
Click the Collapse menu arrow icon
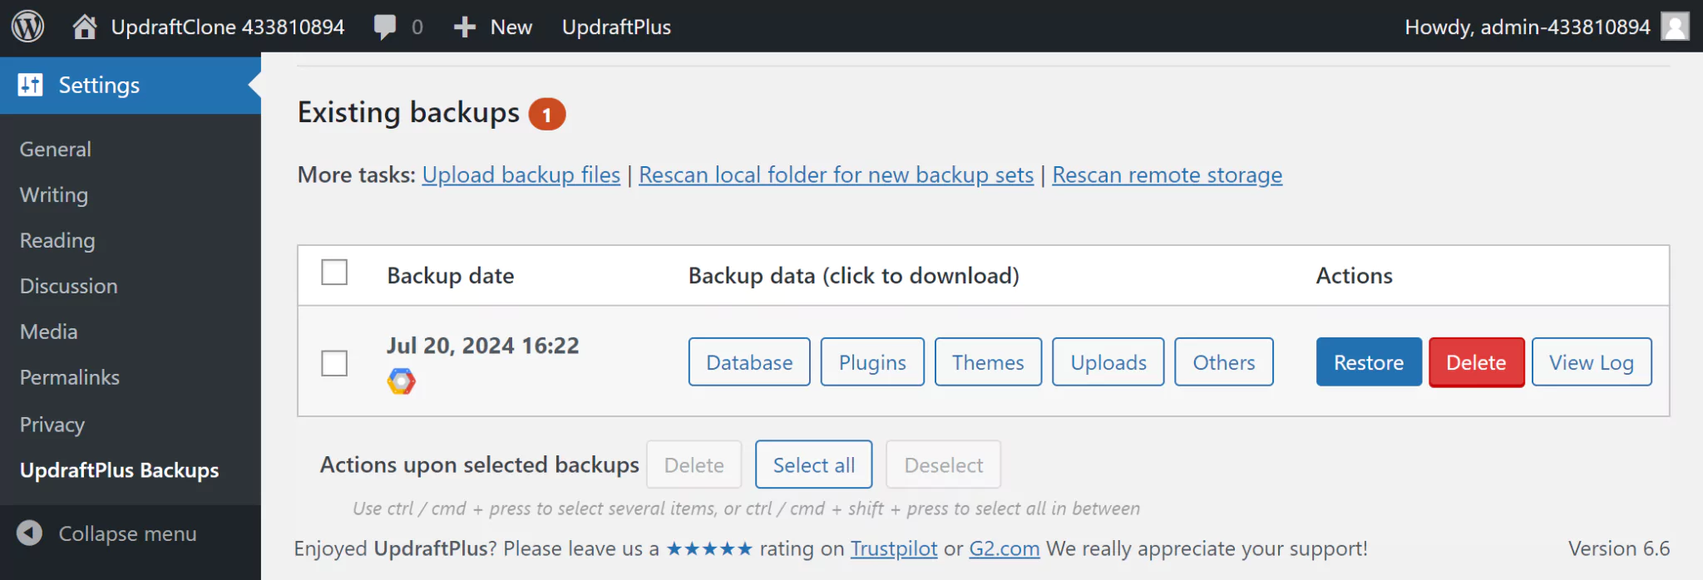[x=30, y=533]
